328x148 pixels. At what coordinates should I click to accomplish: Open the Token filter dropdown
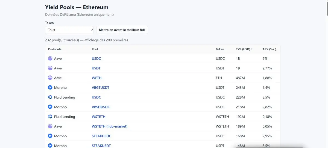pyautogui.click(x=69, y=30)
